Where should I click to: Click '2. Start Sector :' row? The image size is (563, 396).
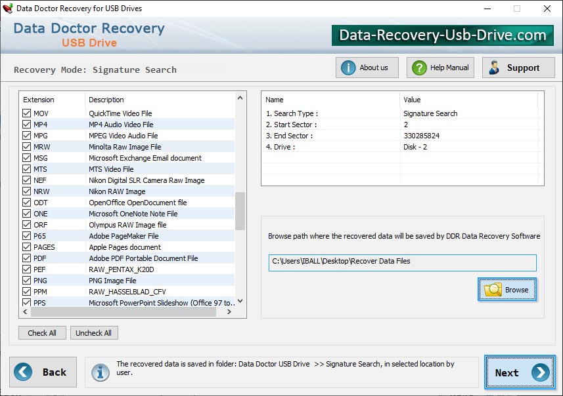pyautogui.click(x=403, y=125)
